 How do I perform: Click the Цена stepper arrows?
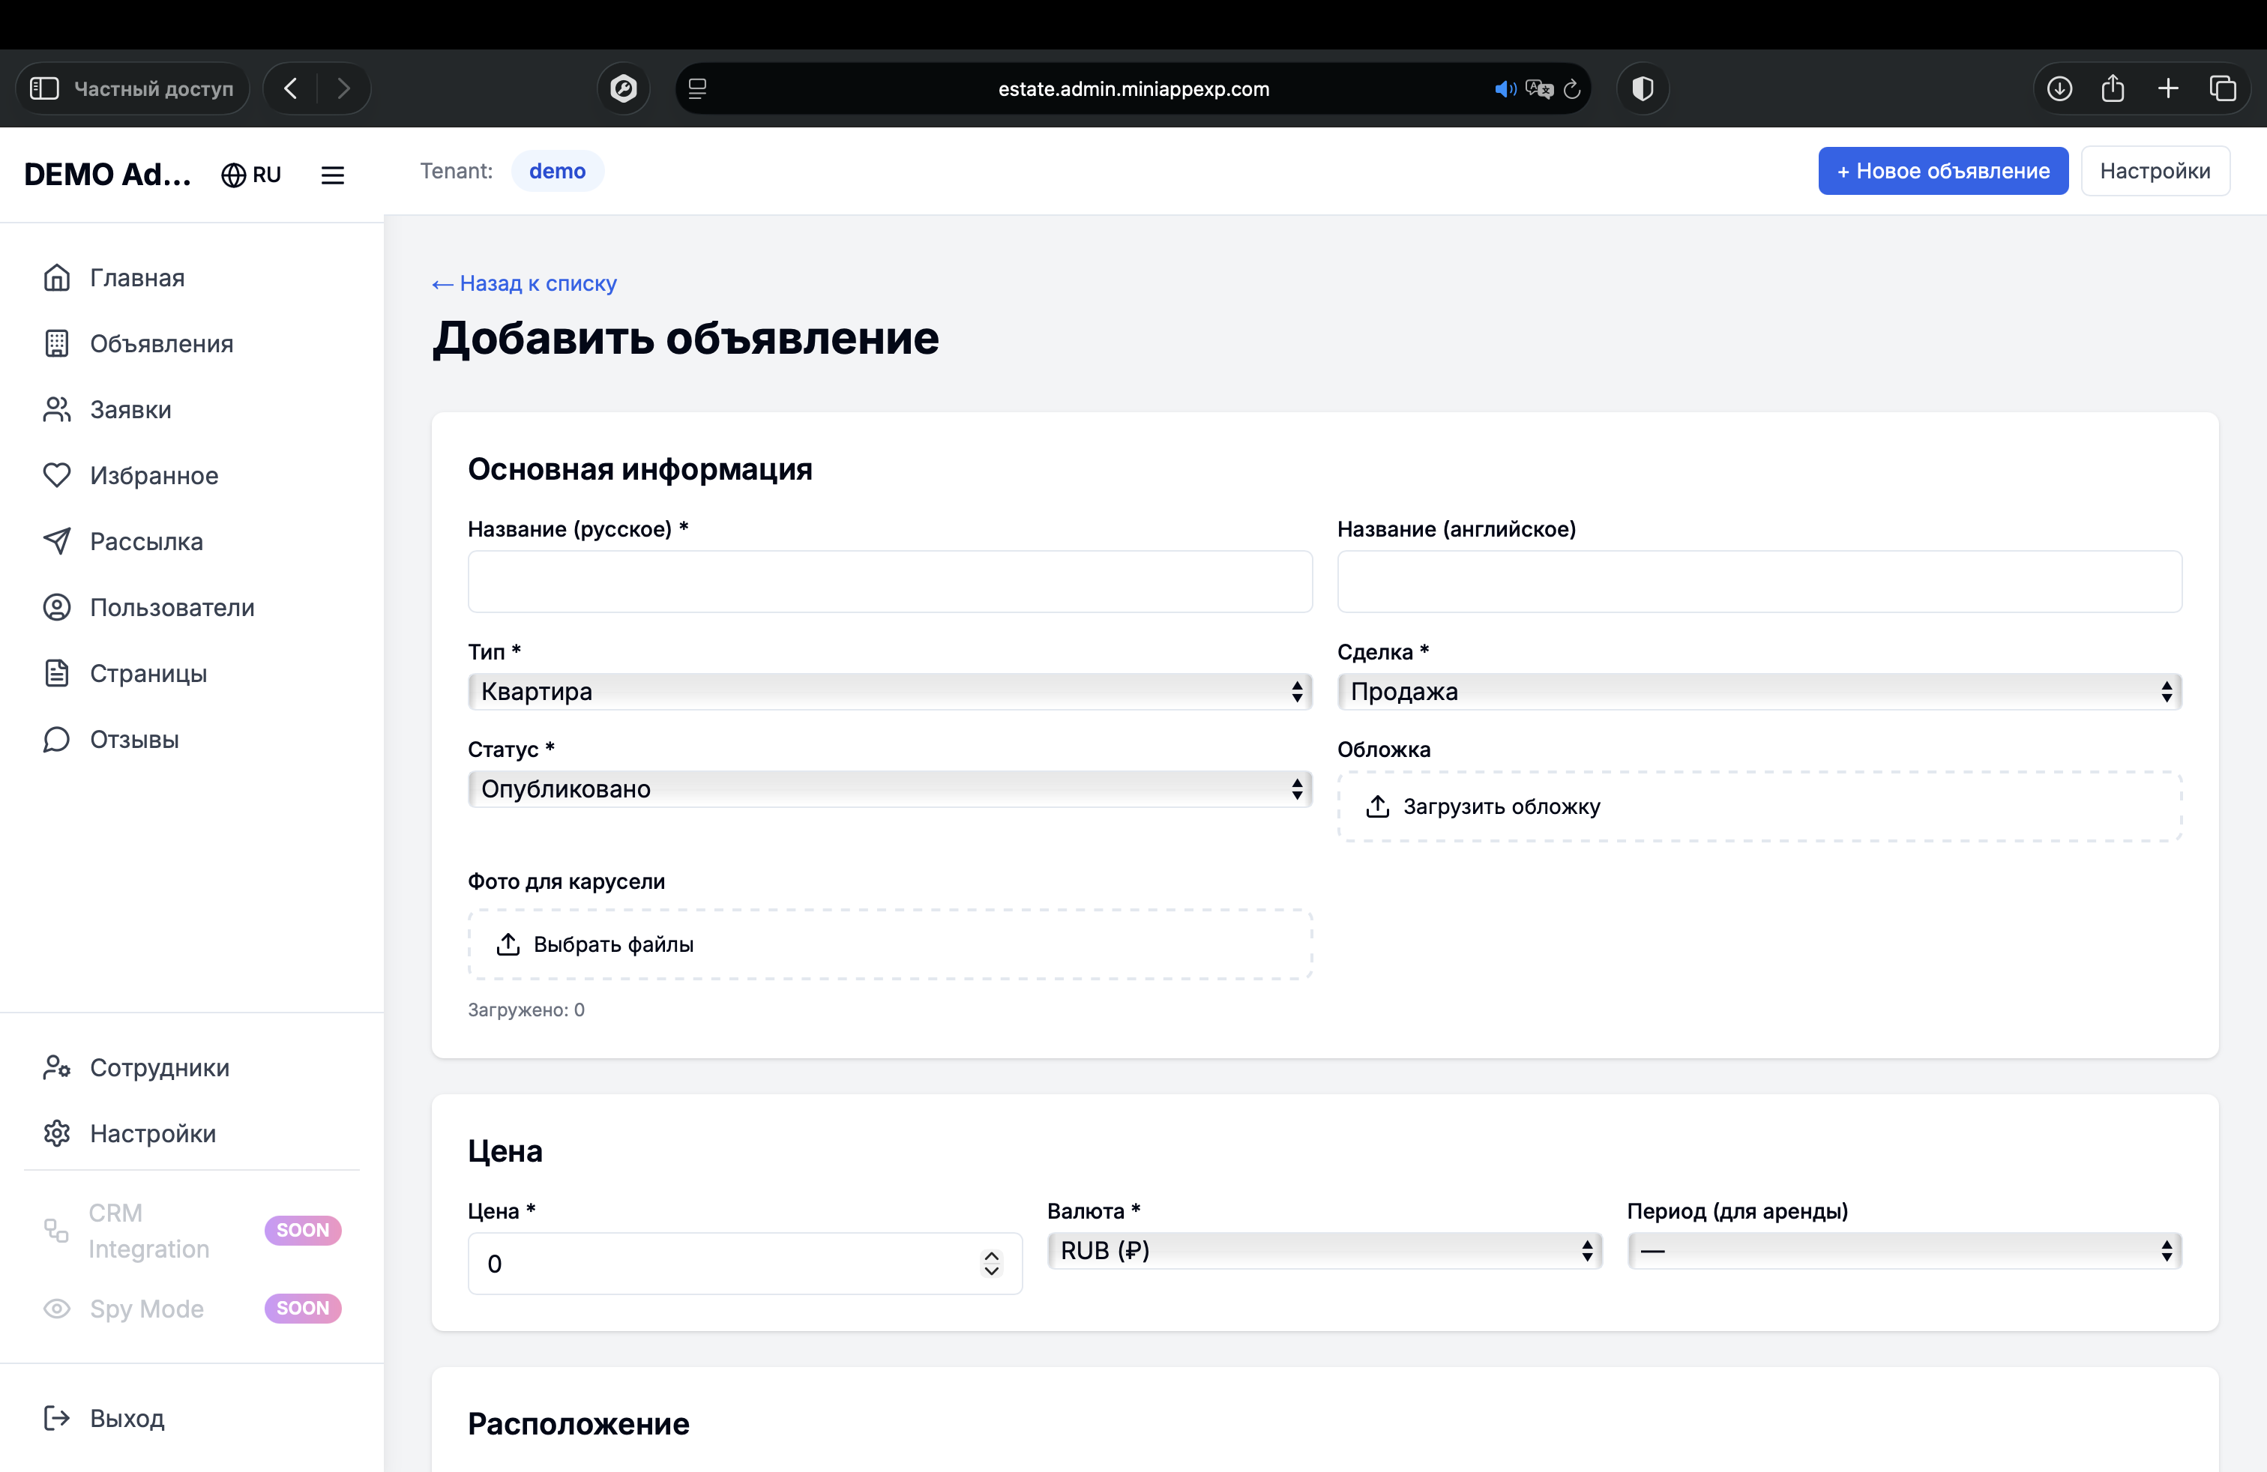[990, 1264]
